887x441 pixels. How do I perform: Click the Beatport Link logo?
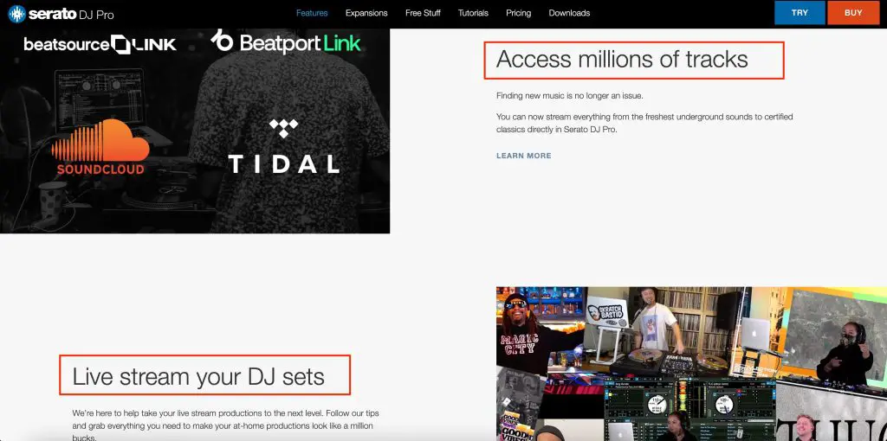tap(286, 42)
